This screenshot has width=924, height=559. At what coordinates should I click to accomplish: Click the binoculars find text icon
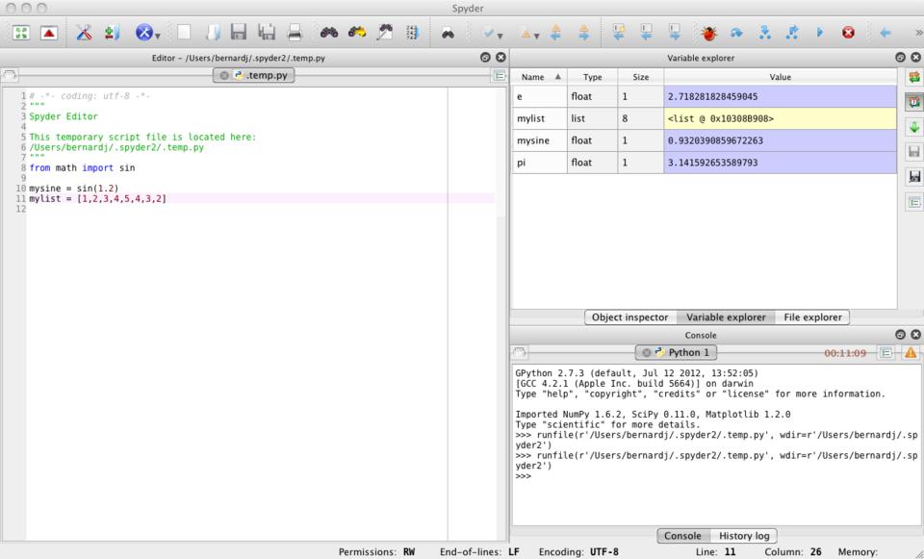point(327,32)
